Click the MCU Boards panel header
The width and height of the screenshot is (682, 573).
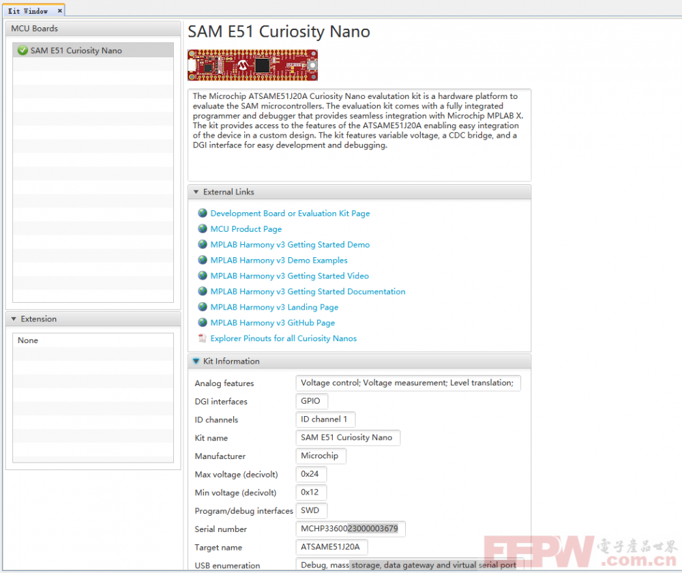(93, 29)
